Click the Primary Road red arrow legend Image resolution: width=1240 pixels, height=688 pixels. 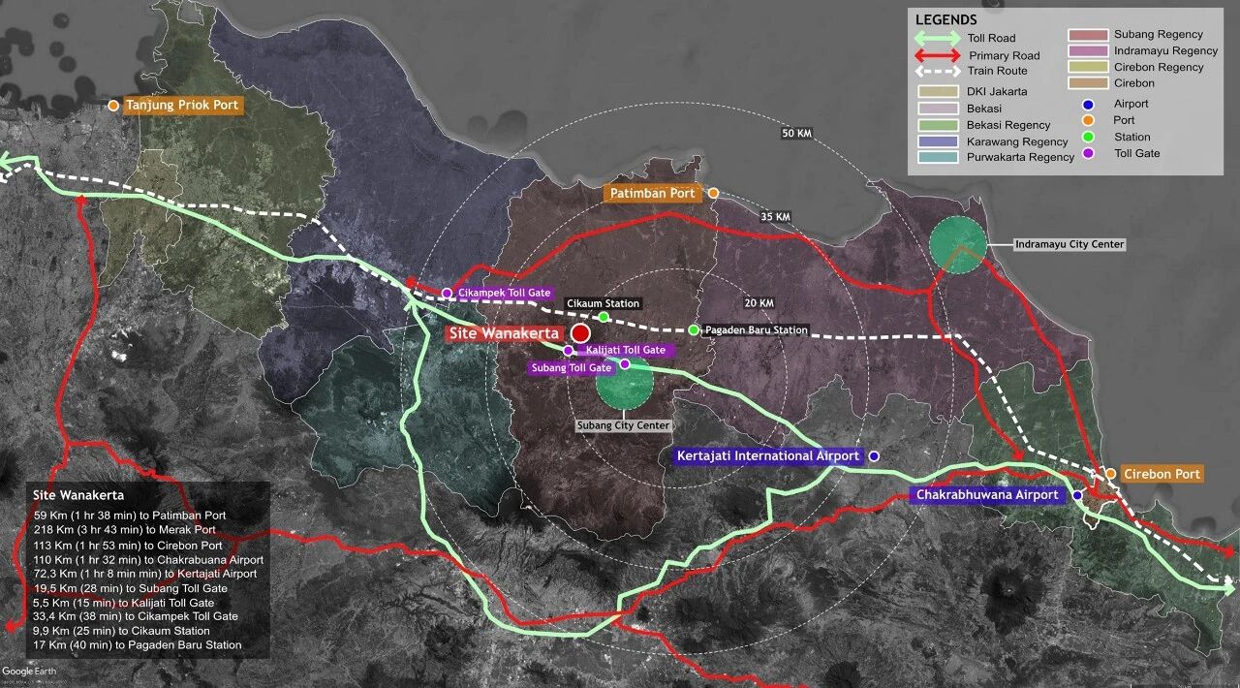point(937,55)
